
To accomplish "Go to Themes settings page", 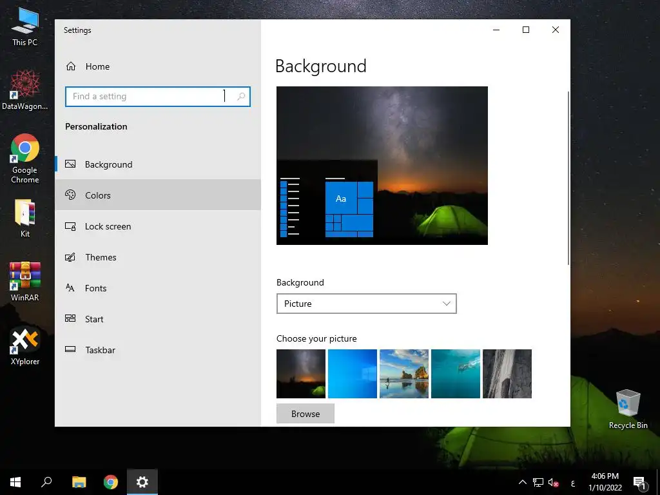I will (x=158, y=257).
